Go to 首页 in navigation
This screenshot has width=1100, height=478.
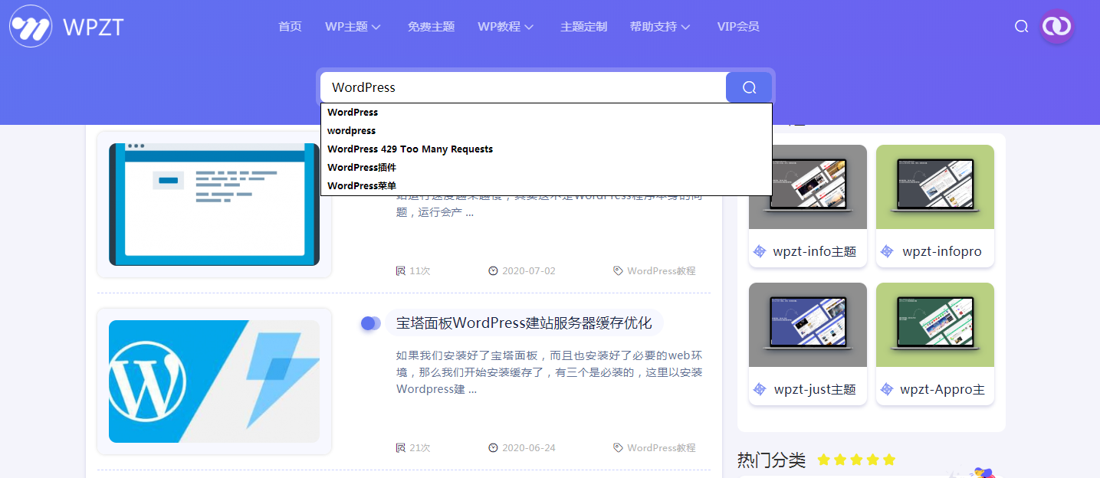point(290,27)
